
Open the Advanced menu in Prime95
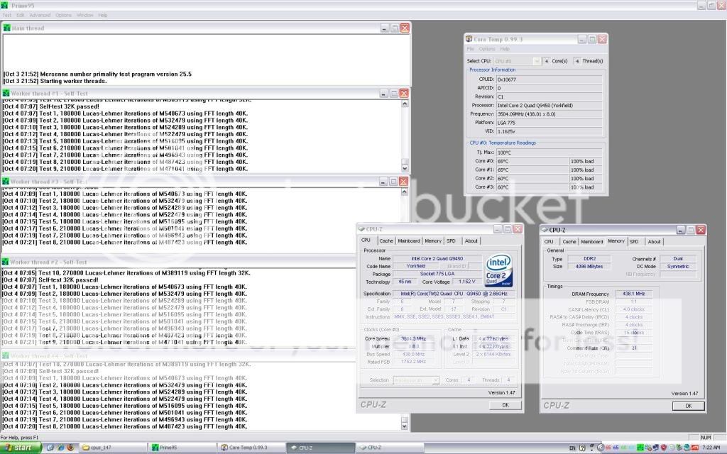click(40, 15)
